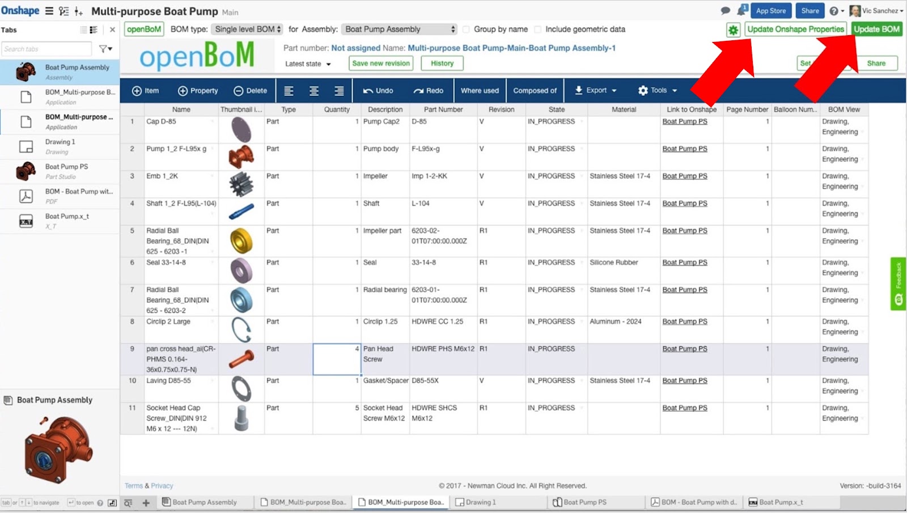Show the Where used view
Viewport: 907px width, 513px height.
(x=480, y=91)
